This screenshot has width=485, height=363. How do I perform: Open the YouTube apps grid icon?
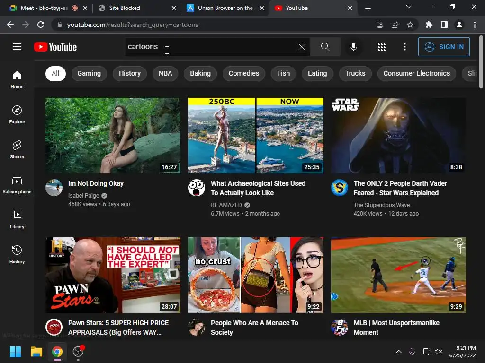[x=382, y=47]
